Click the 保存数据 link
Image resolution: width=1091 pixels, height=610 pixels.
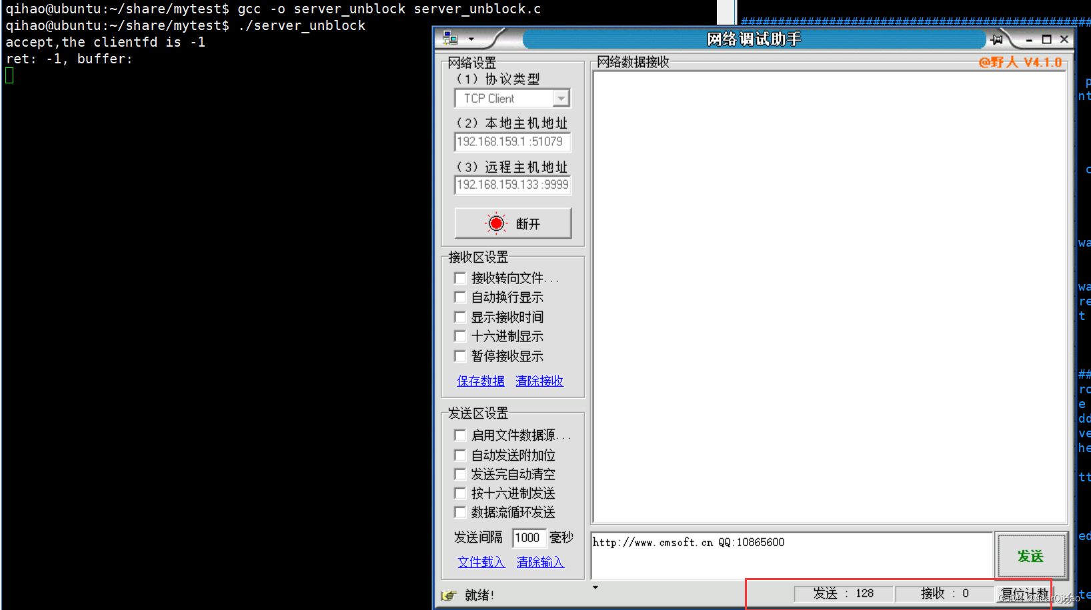[480, 381]
